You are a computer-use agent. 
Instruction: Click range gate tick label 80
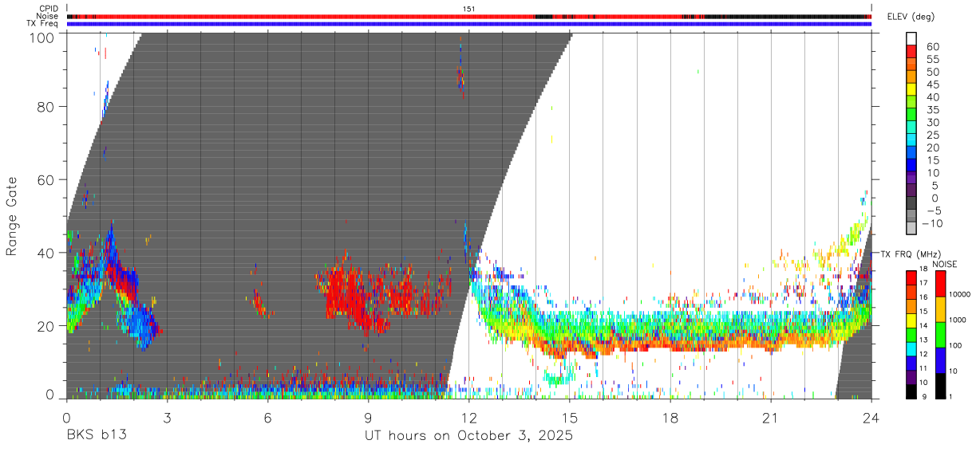(x=45, y=106)
